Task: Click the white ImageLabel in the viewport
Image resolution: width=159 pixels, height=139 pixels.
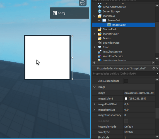Action: (47, 58)
